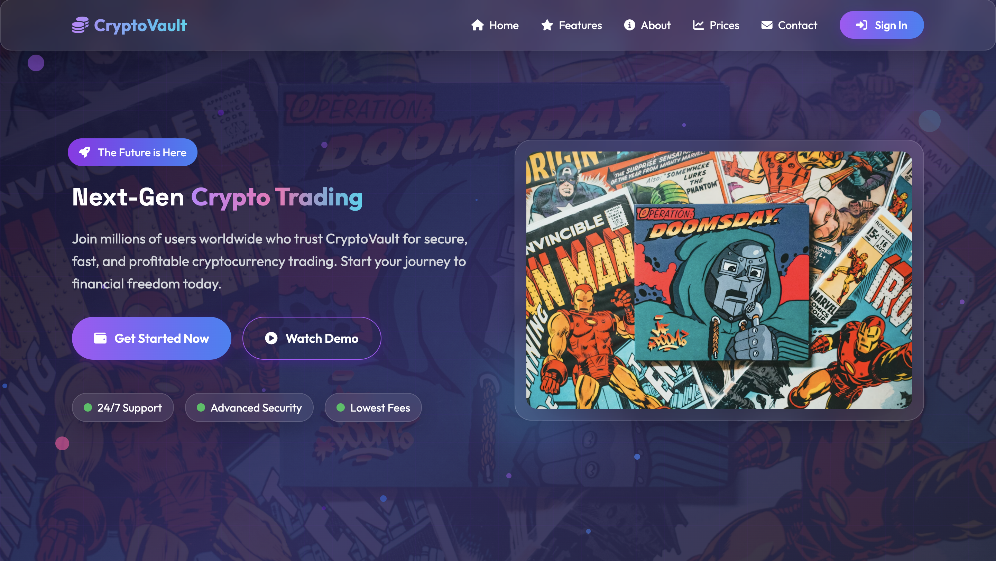Go to the Prices nav item
The width and height of the screenshot is (996, 561).
[716, 25]
